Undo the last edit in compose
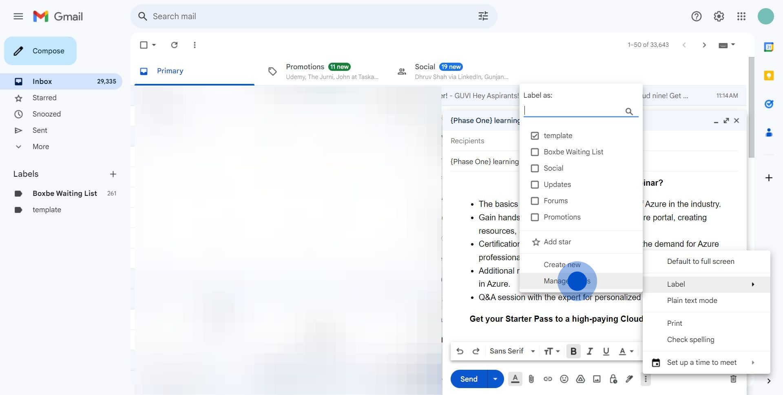 pos(460,351)
